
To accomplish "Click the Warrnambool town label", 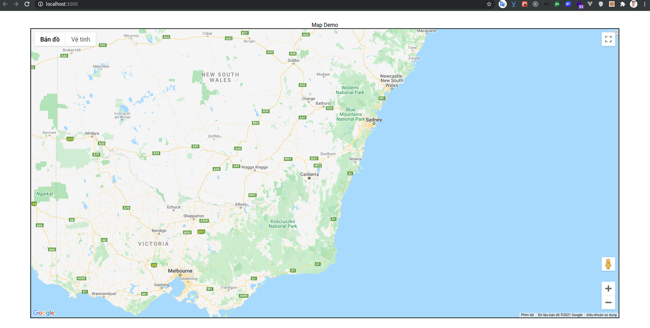I will (x=104, y=294).
